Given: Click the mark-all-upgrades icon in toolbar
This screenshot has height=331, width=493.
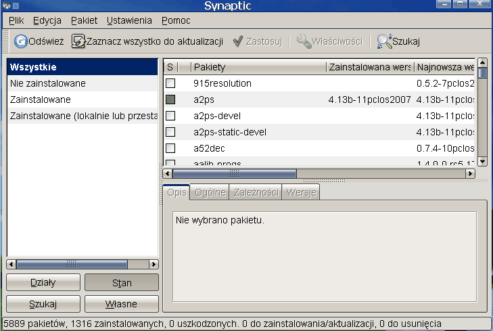Looking at the screenshot, I should pos(78,41).
